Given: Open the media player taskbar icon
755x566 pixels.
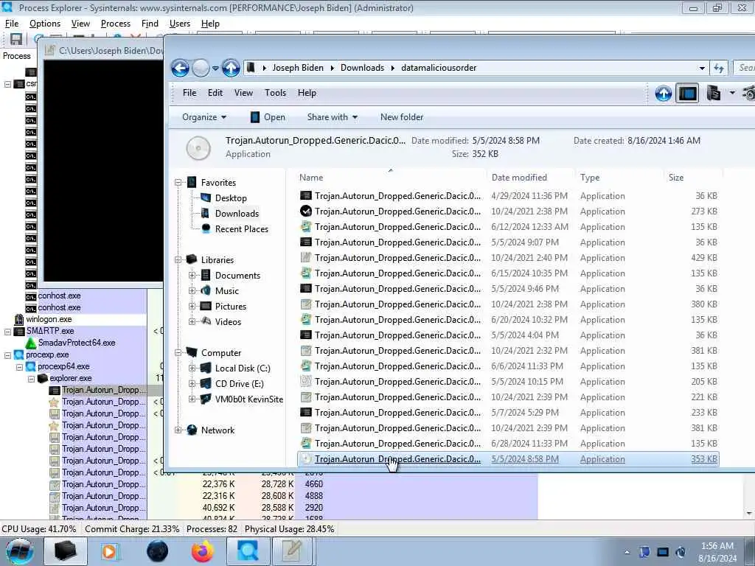Looking at the screenshot, I should coord(109,551).
